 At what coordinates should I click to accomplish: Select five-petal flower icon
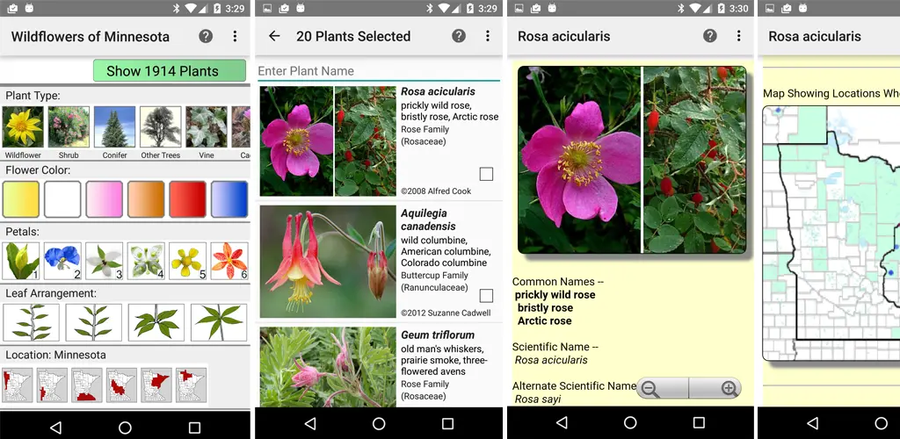coord(188,261)
